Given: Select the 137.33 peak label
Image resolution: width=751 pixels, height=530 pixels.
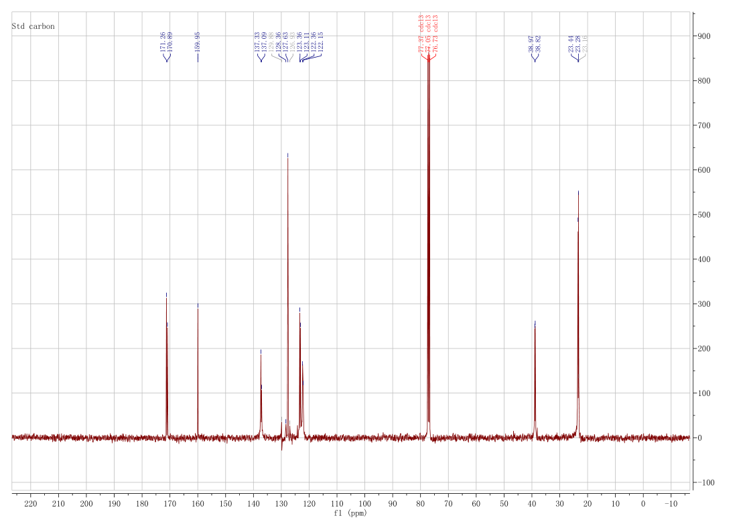Looking at the screenshot, I should point(257,42).
